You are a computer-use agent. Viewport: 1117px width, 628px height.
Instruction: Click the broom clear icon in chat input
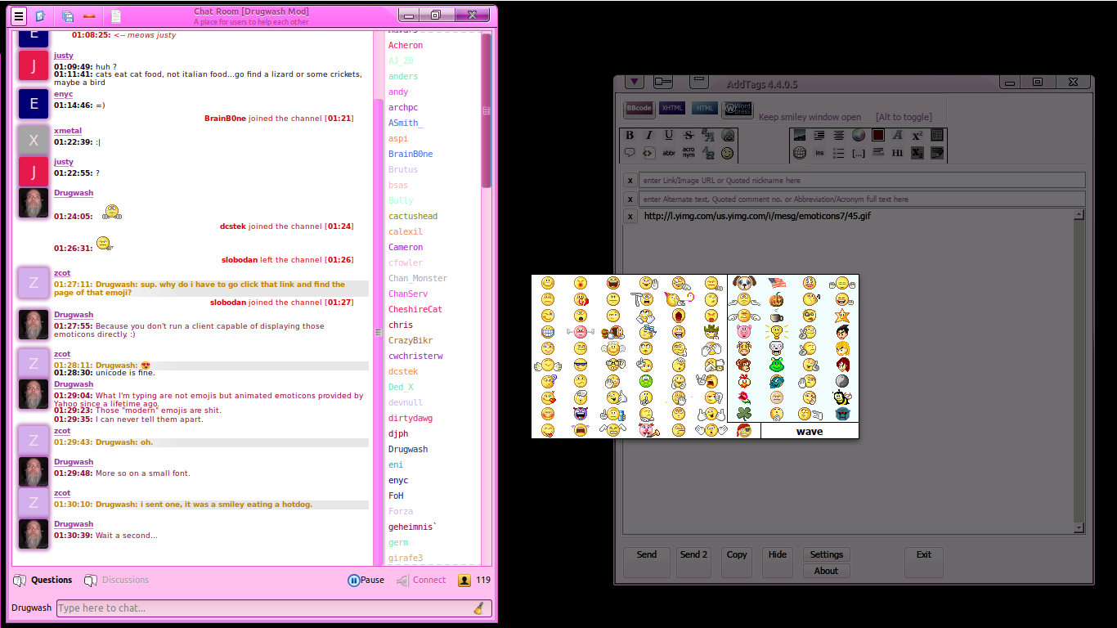tap(479, 608)
